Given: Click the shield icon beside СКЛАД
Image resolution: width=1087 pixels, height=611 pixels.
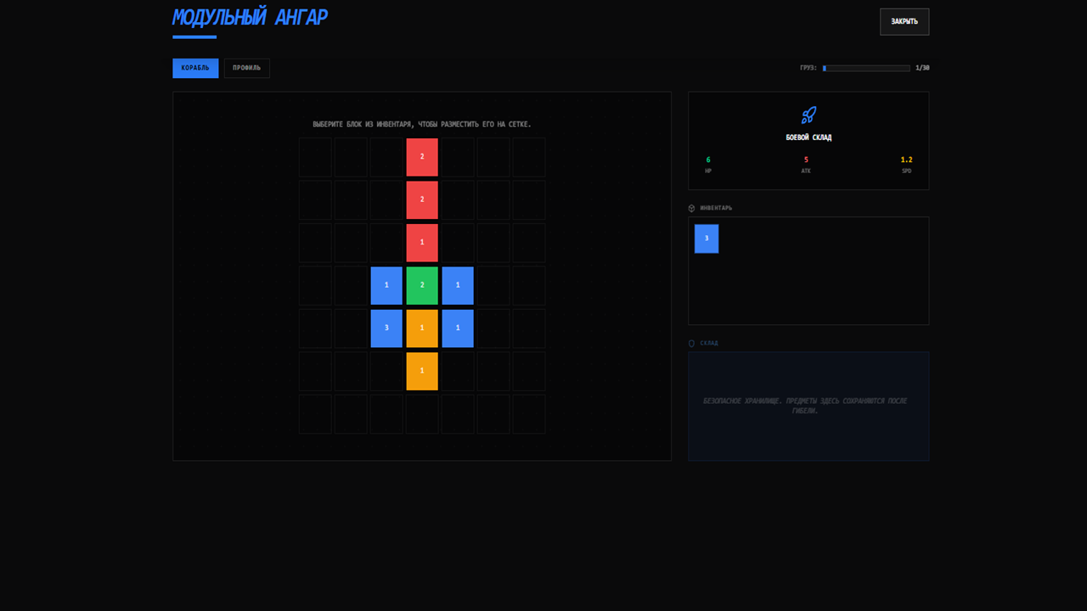Looking at the screenshot, I should click(691, 344).
